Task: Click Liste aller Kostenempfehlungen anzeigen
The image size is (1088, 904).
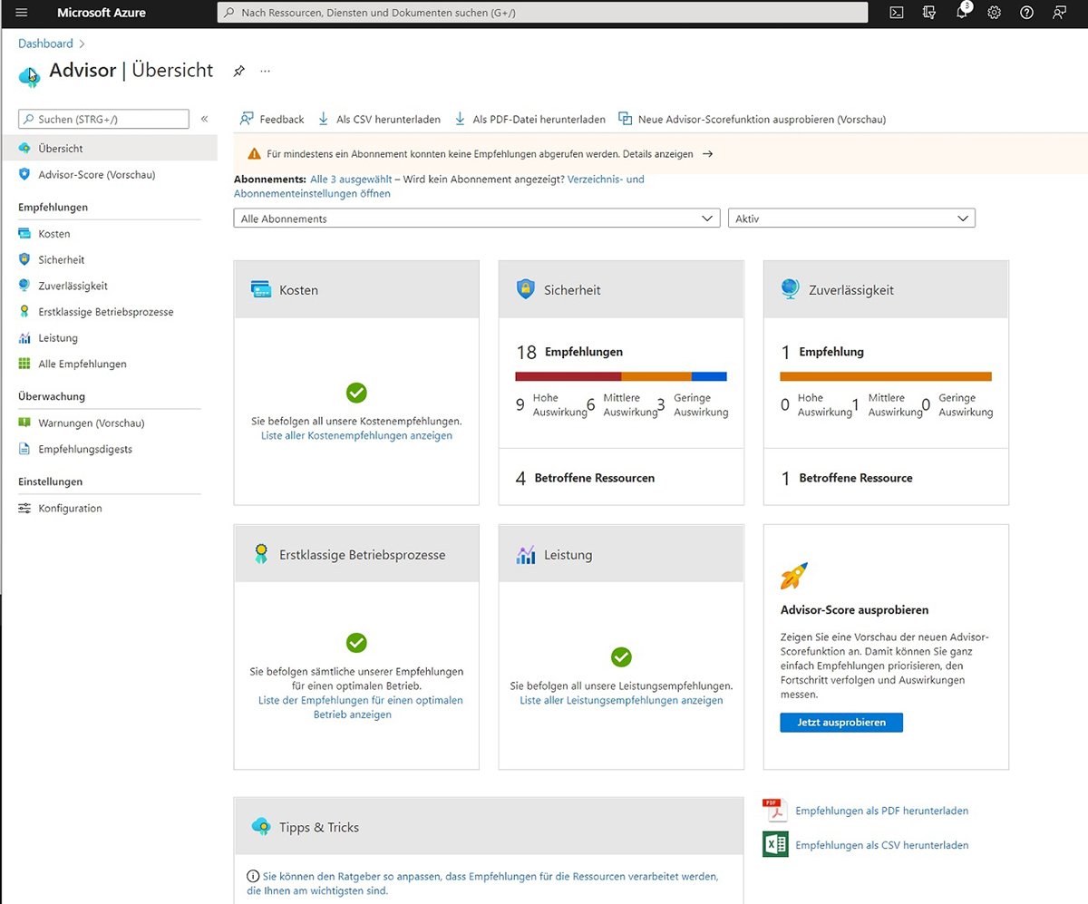Action: tap(356, 435)
